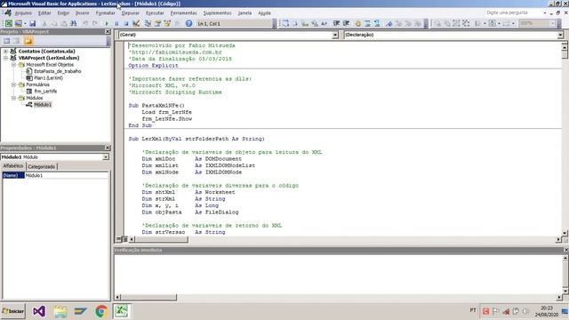Open File Explorer folder icon on taskbar

[60, 311]
